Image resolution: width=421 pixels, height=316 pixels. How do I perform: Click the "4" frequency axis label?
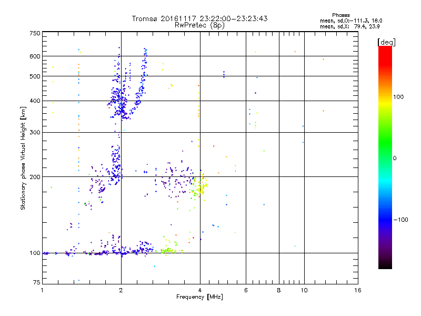point(200,290)
